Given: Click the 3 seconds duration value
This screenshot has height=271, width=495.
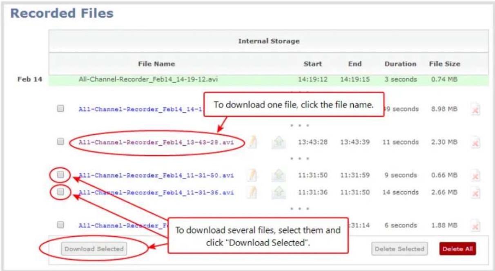Looking at the screenshot, I should tap(400, 79).
